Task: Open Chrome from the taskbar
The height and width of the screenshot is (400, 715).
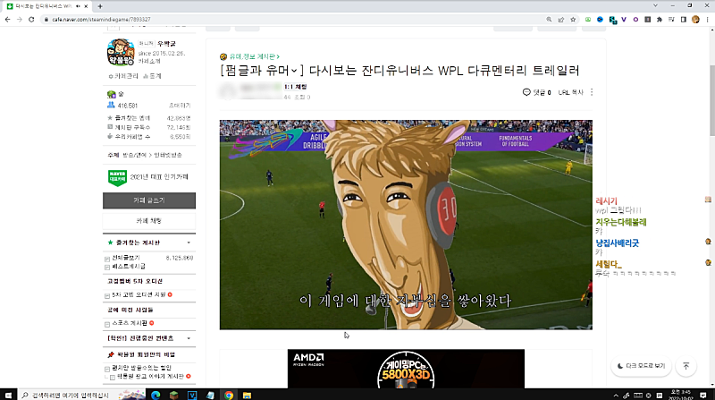Action: pos(229,395)
